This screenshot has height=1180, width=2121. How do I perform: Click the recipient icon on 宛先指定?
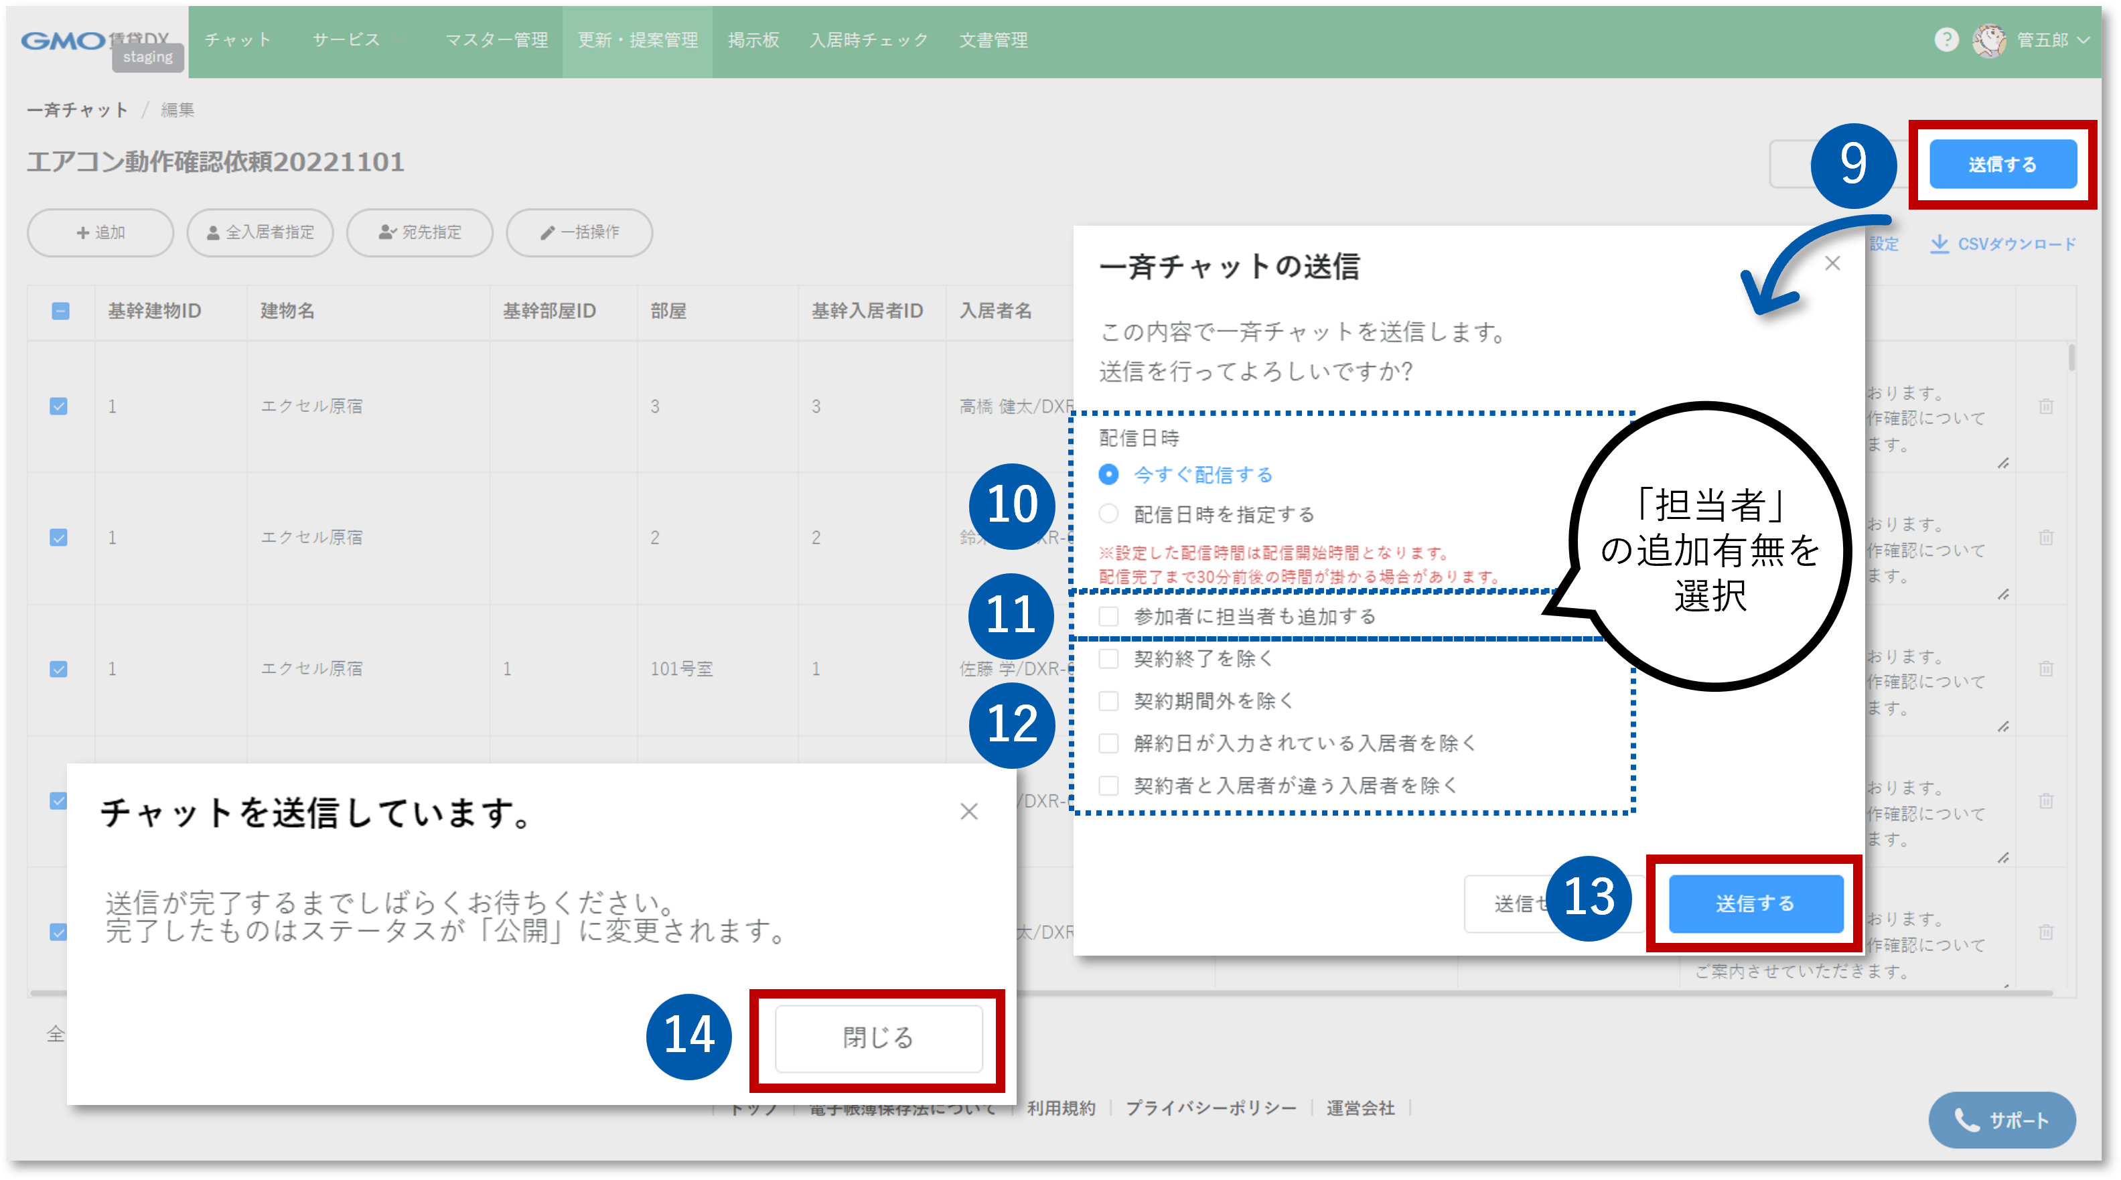[x=387, y=233]
